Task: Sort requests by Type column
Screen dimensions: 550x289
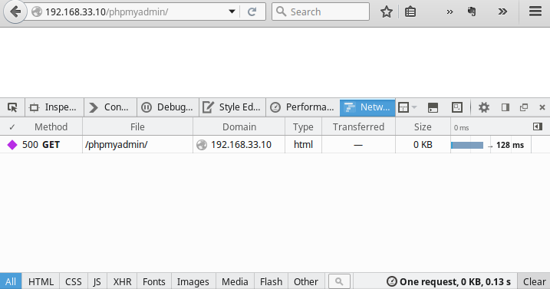Action: coord(303,126)
